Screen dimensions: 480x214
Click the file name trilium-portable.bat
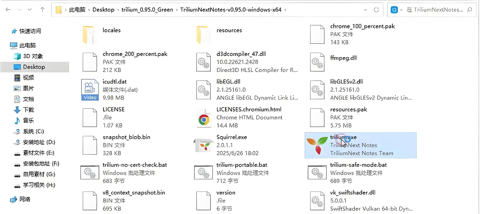[x=242, y=165]
